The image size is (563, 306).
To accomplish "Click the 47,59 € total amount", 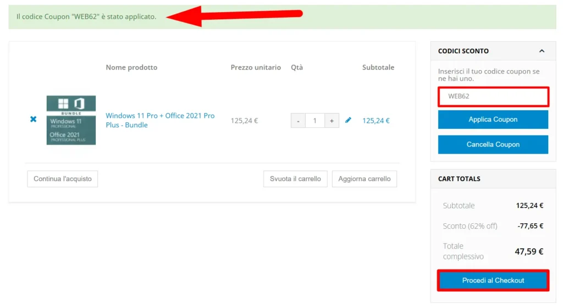I will tap(529, 252).
